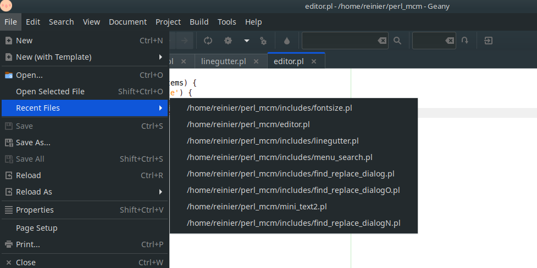This screenshot has height=268, width=537.
Task: Open recent file includes/fontsize.pl
Action: (x=269, y=108)
